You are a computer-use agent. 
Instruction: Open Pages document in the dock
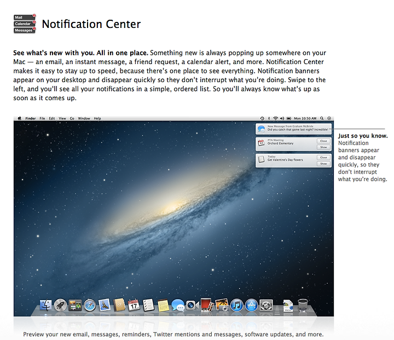click(288, 306)
